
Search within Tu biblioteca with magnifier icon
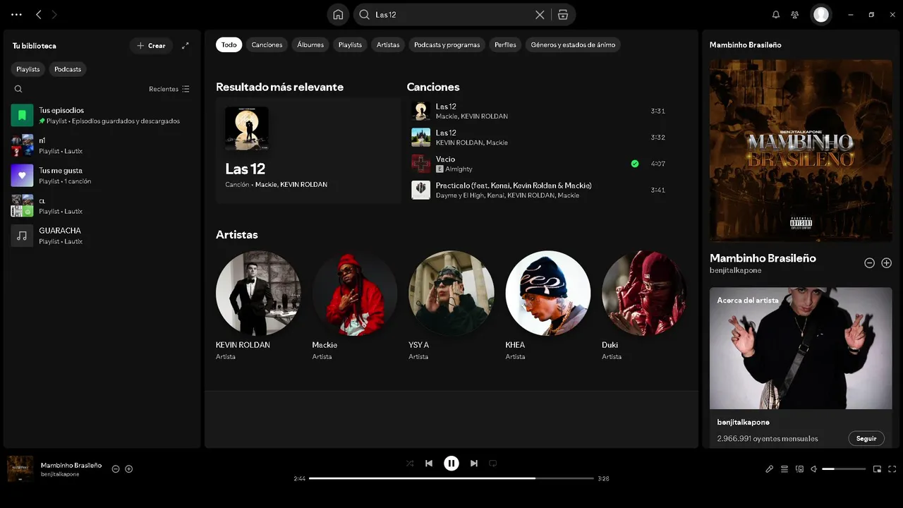tap(18, 89)
